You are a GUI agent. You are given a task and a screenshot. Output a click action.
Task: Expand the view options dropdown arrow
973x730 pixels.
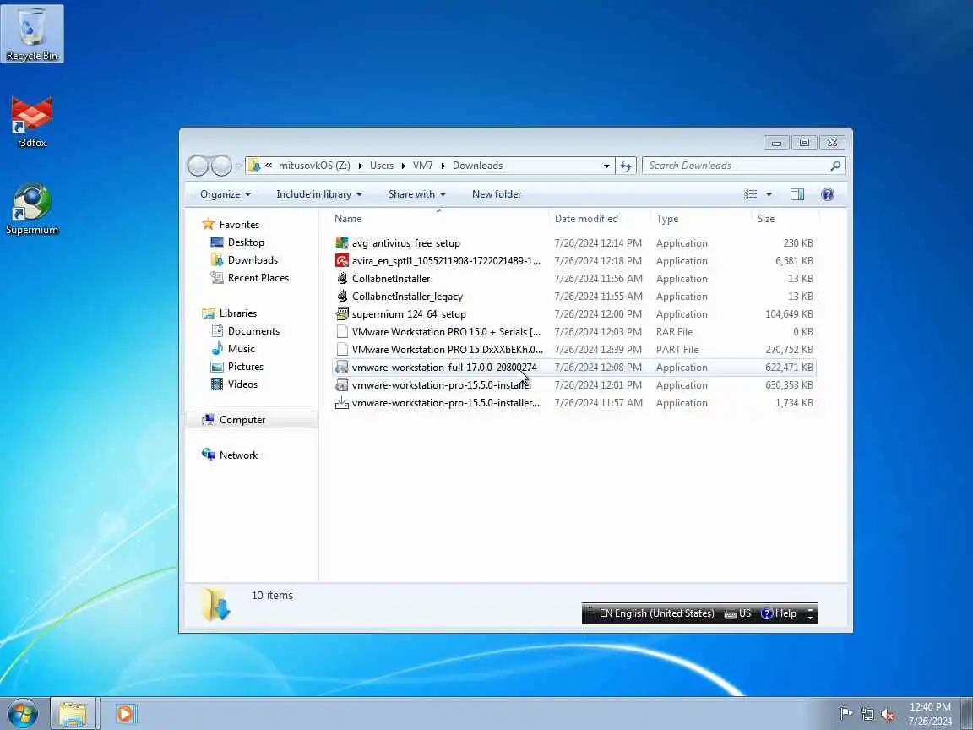769,194
